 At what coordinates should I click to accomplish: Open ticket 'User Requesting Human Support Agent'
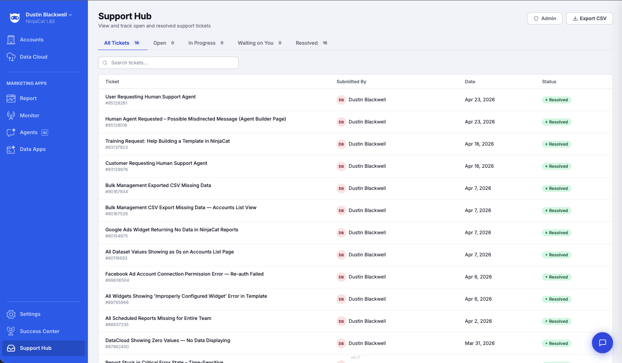pyautogui.click(x=150, y=97)
